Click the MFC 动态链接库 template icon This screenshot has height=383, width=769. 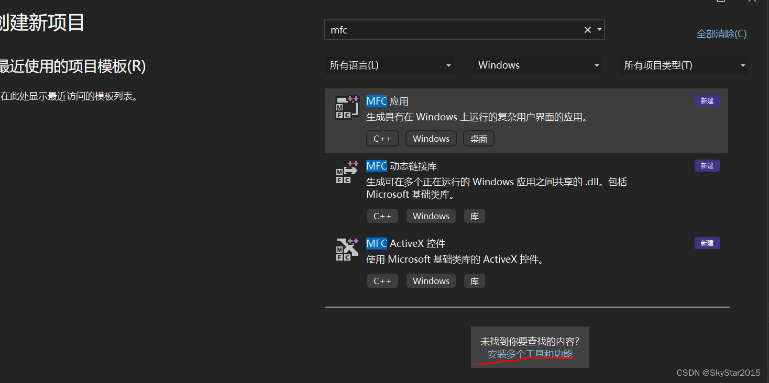click(x=347, y=172)
